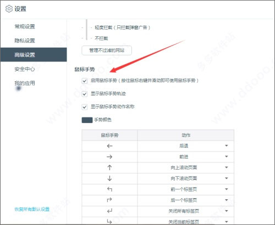The image size is (275, 225).
Task: Select 高级设置 sidebar item
Action: 34,55
